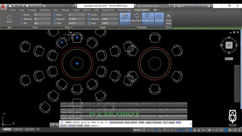Toggle polar tracking in status bar
The width and height of the screenshot is (242, 136).
tap(164, 130)
